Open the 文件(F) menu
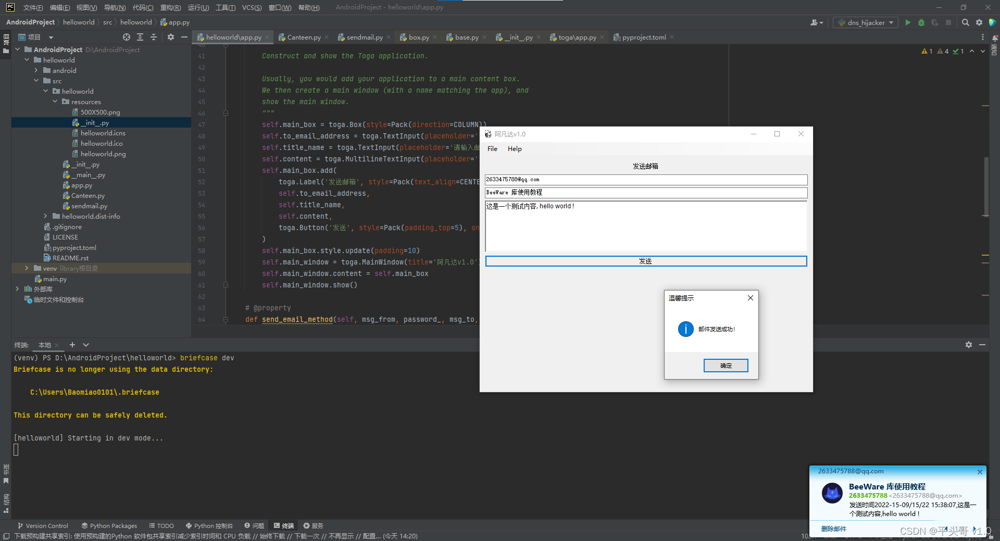The height and width of the screenshot is (541, 1000). click(33, 7)
